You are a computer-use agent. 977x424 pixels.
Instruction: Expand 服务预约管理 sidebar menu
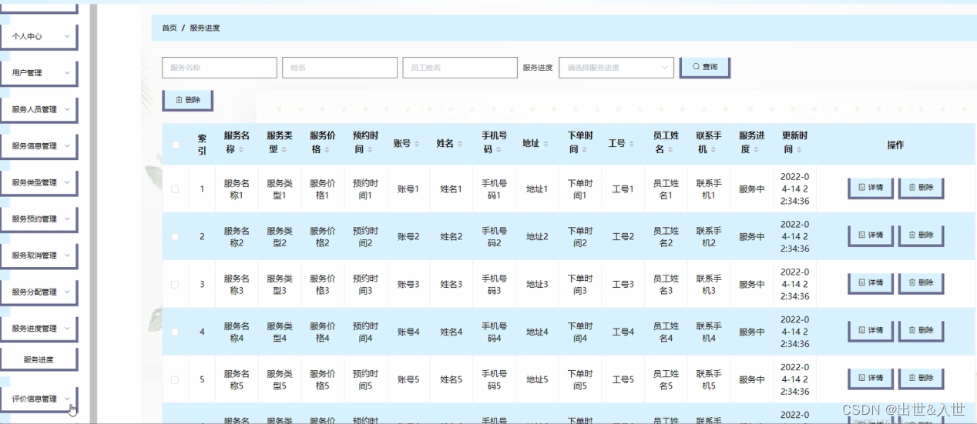39,219
